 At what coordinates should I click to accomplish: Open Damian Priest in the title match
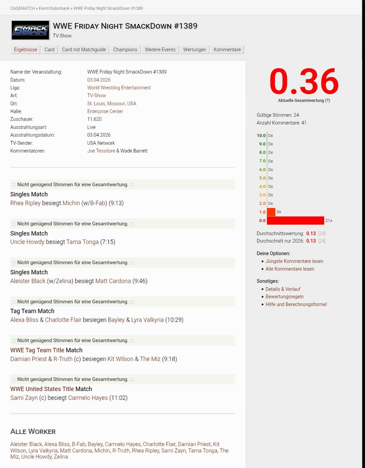(x=29, y=359)
